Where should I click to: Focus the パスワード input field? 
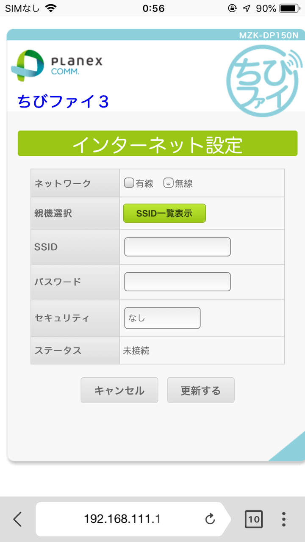click(x=177, y=282)
